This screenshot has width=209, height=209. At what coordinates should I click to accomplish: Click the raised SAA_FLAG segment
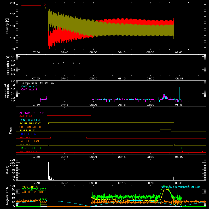68,137
